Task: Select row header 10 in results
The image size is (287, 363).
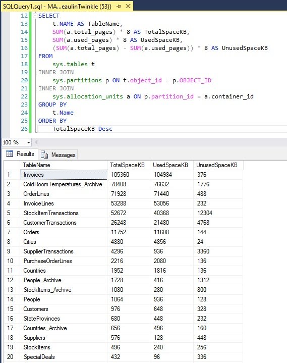Action: (12, 261)
